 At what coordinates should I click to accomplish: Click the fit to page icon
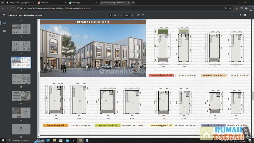pyautogui.click(x=139, y=15)
